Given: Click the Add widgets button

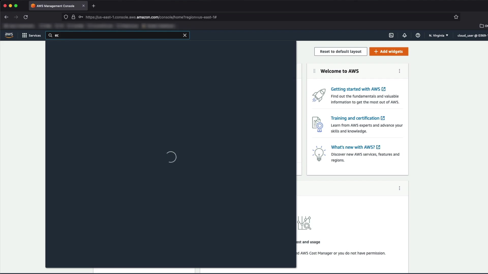Looking at the screenshot, I should [x=389, y=52].
